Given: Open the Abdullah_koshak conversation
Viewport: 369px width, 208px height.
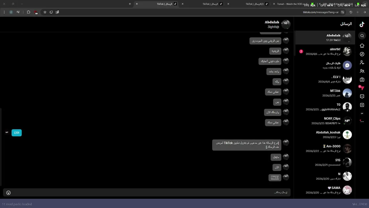Looking at the screenshot, I should tap(325, 135).
